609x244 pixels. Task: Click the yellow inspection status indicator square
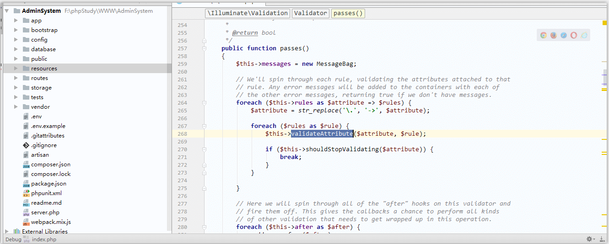pos(604,23)
